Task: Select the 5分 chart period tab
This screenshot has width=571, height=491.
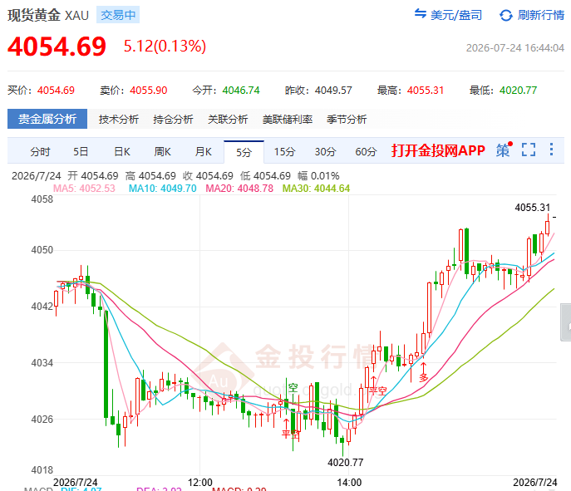Action: (x=244, y=152)
